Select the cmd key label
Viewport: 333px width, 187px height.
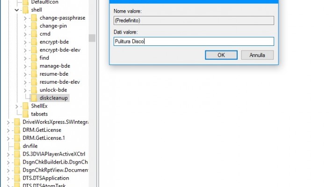pos(45,34)
